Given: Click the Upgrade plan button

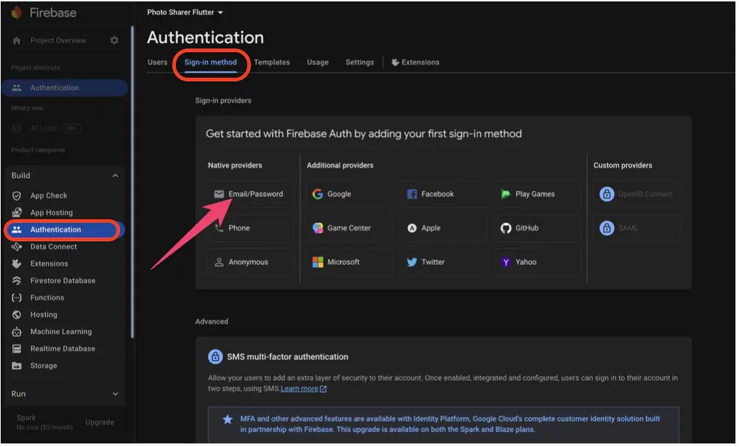Looking at the screenshot, I should [99, 422].
